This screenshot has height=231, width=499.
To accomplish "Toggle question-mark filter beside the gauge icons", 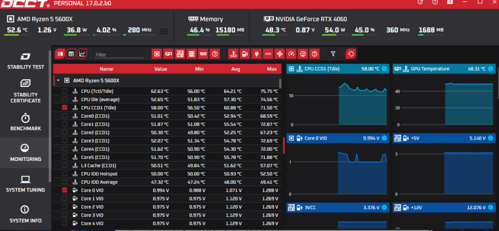I will pyautogui.click(x=314, y=53).
